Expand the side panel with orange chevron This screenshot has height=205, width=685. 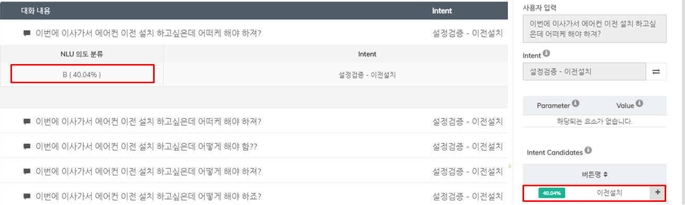coord(510,166)
